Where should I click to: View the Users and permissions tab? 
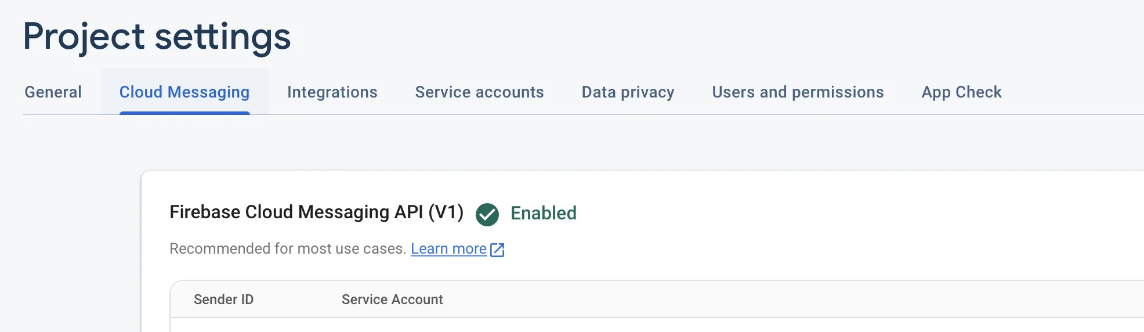coord(798,92)
